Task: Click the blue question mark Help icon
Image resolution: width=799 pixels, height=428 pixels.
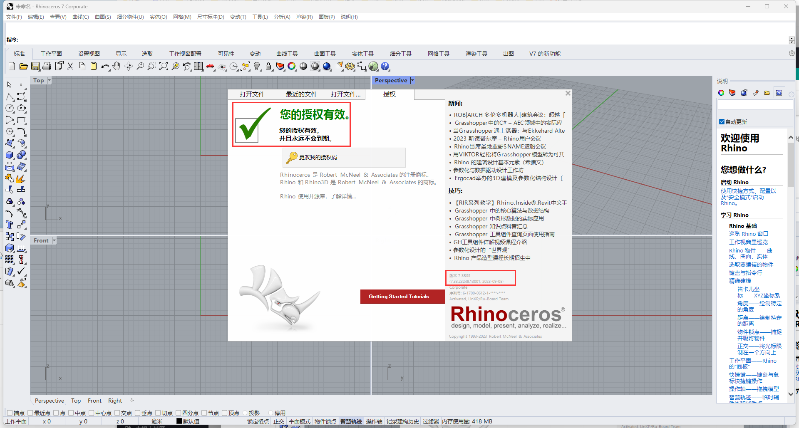Action: (385, 67)
